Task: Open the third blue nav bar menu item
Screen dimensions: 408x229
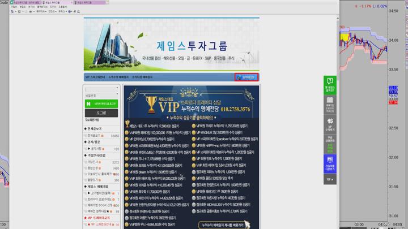Action: (x=142, y=77)
